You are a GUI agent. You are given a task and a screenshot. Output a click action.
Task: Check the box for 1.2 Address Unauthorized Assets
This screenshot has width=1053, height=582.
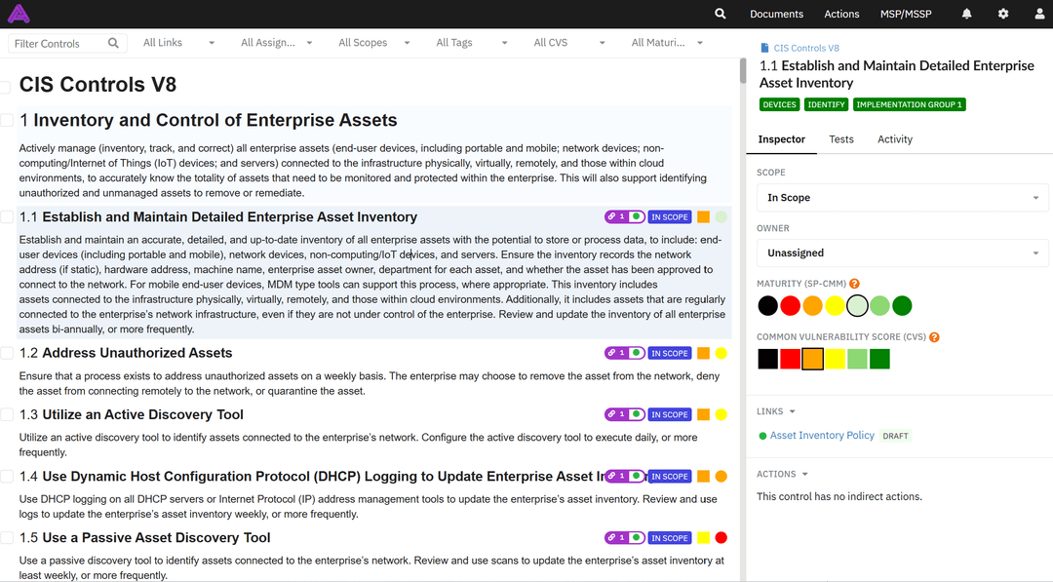[7, 353]
